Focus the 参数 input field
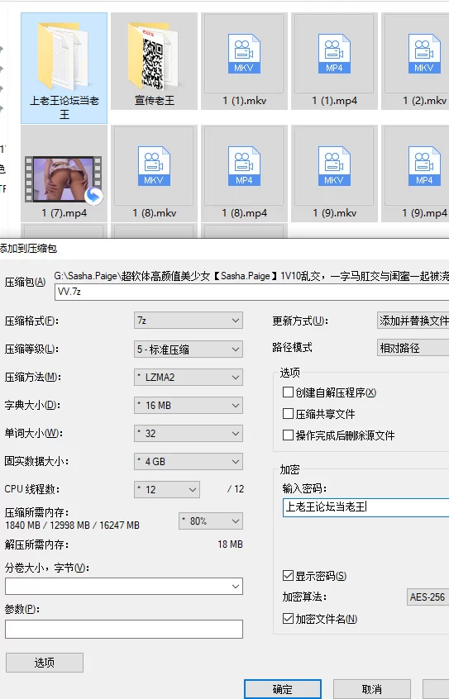Image resolution: width=449 pixels, height=699 pixels. pyautogui.click(x=124, y=629)
